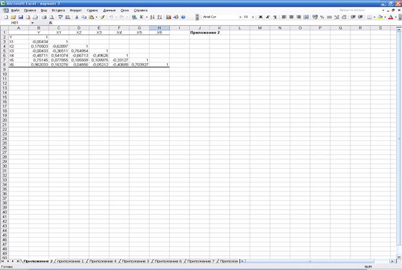Click the Print icon in the toolbar
The height and width of the screenshot is (270, 402).
point(44,17)
